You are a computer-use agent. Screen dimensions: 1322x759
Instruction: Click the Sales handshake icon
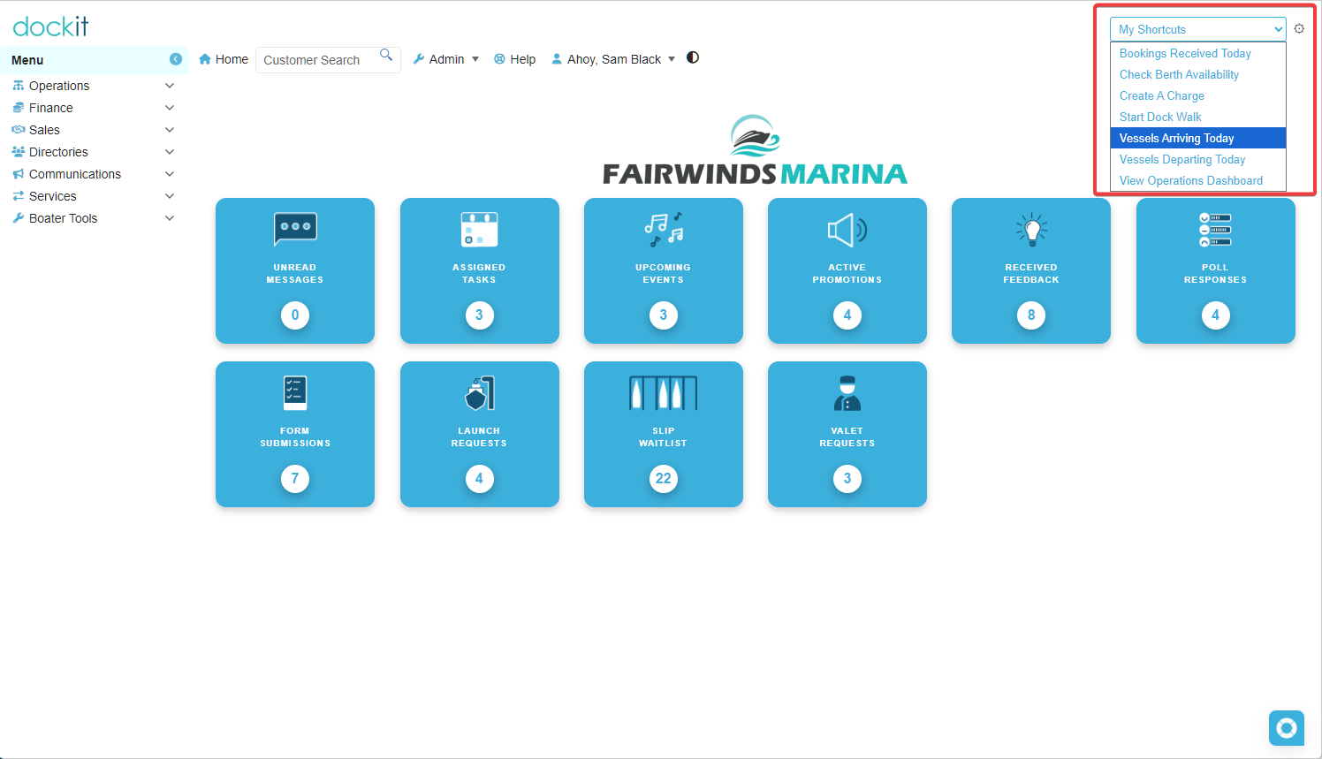(19, 130)
